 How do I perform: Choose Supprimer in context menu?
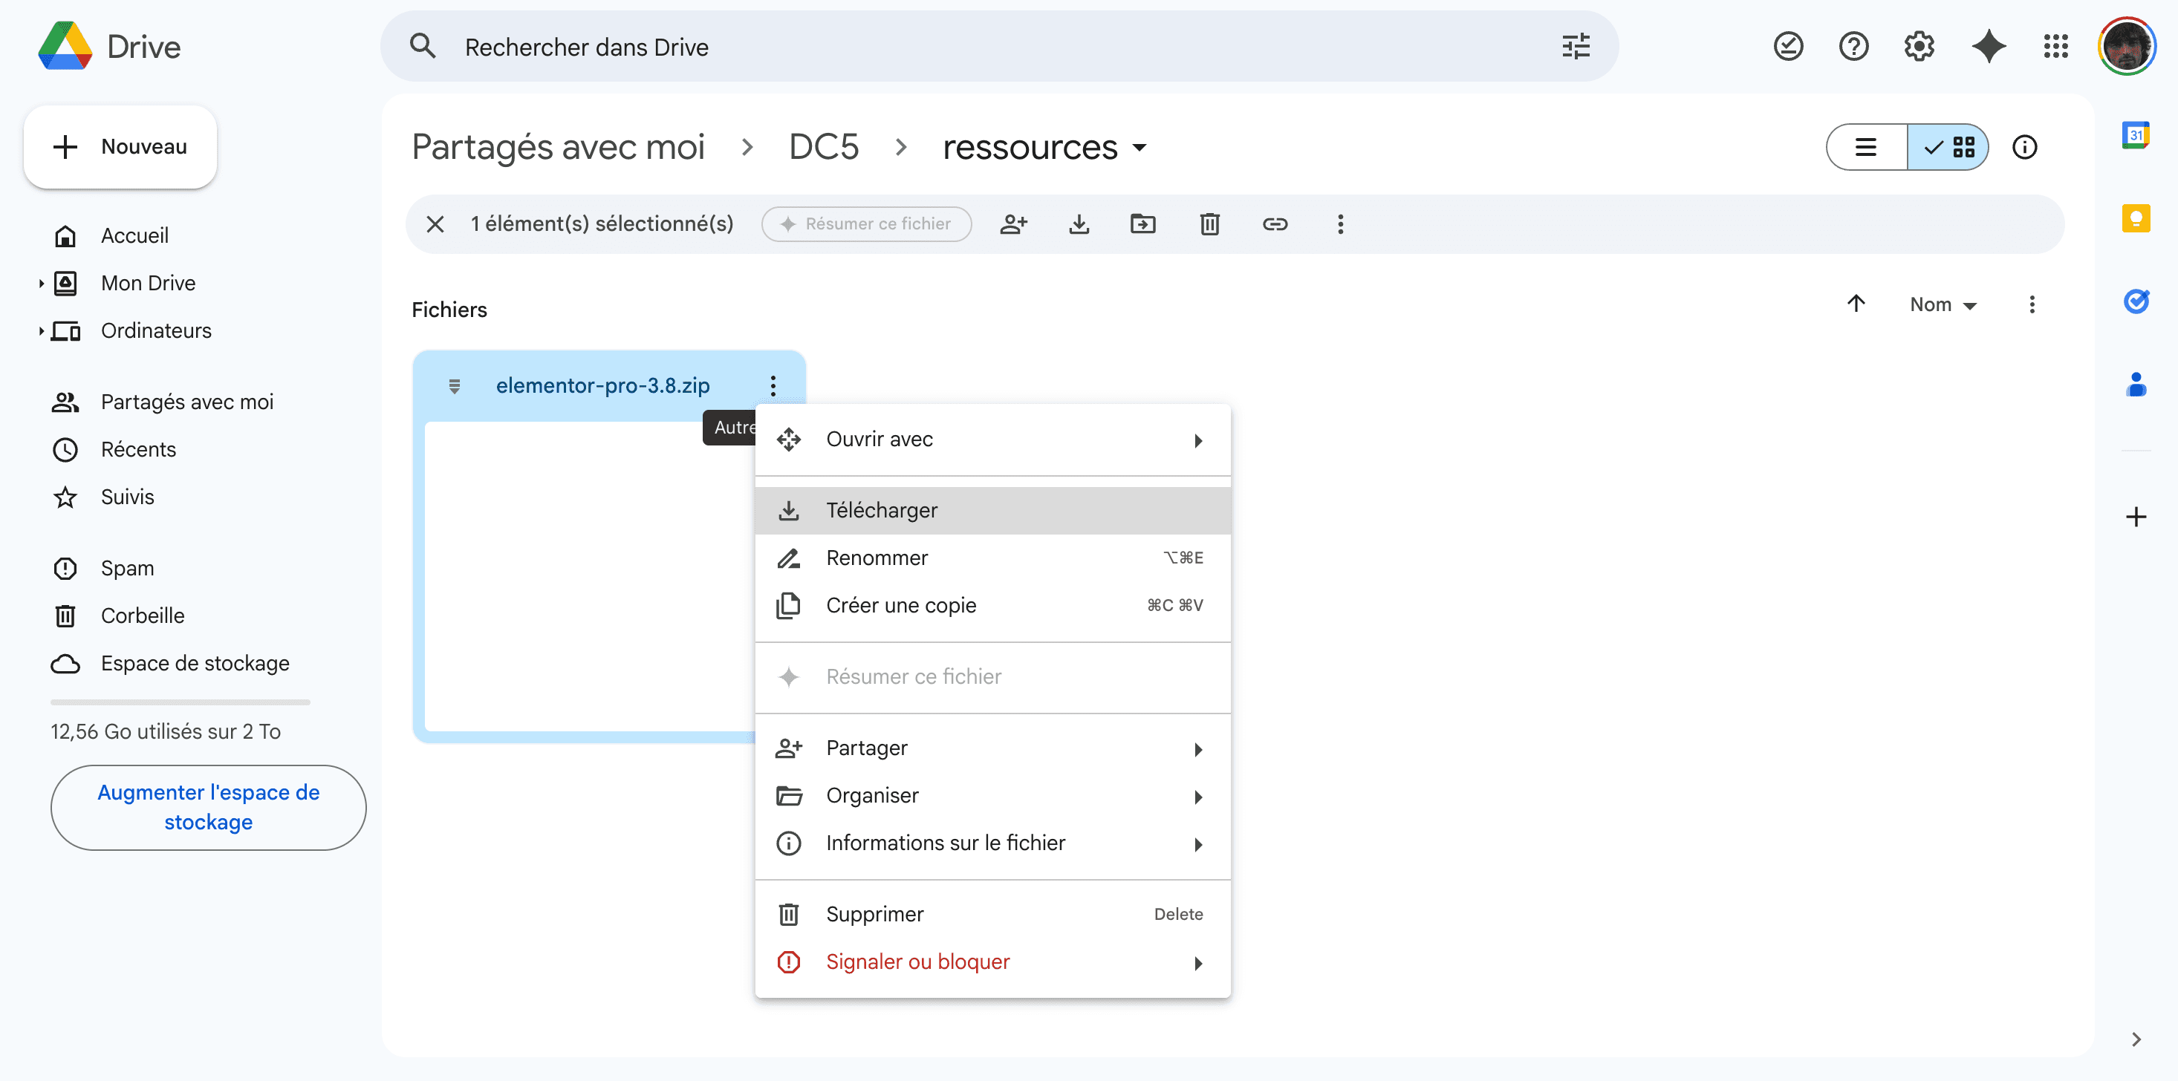(992, 914)
